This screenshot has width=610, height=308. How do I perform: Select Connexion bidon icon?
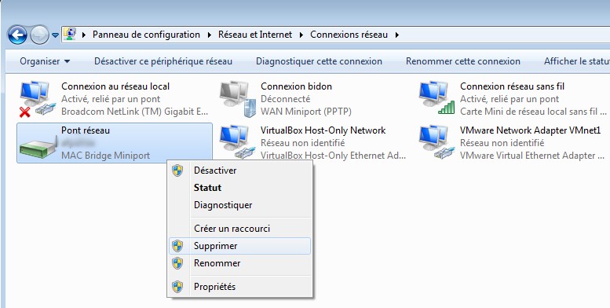pyautogui.click(x=239, y=99)
